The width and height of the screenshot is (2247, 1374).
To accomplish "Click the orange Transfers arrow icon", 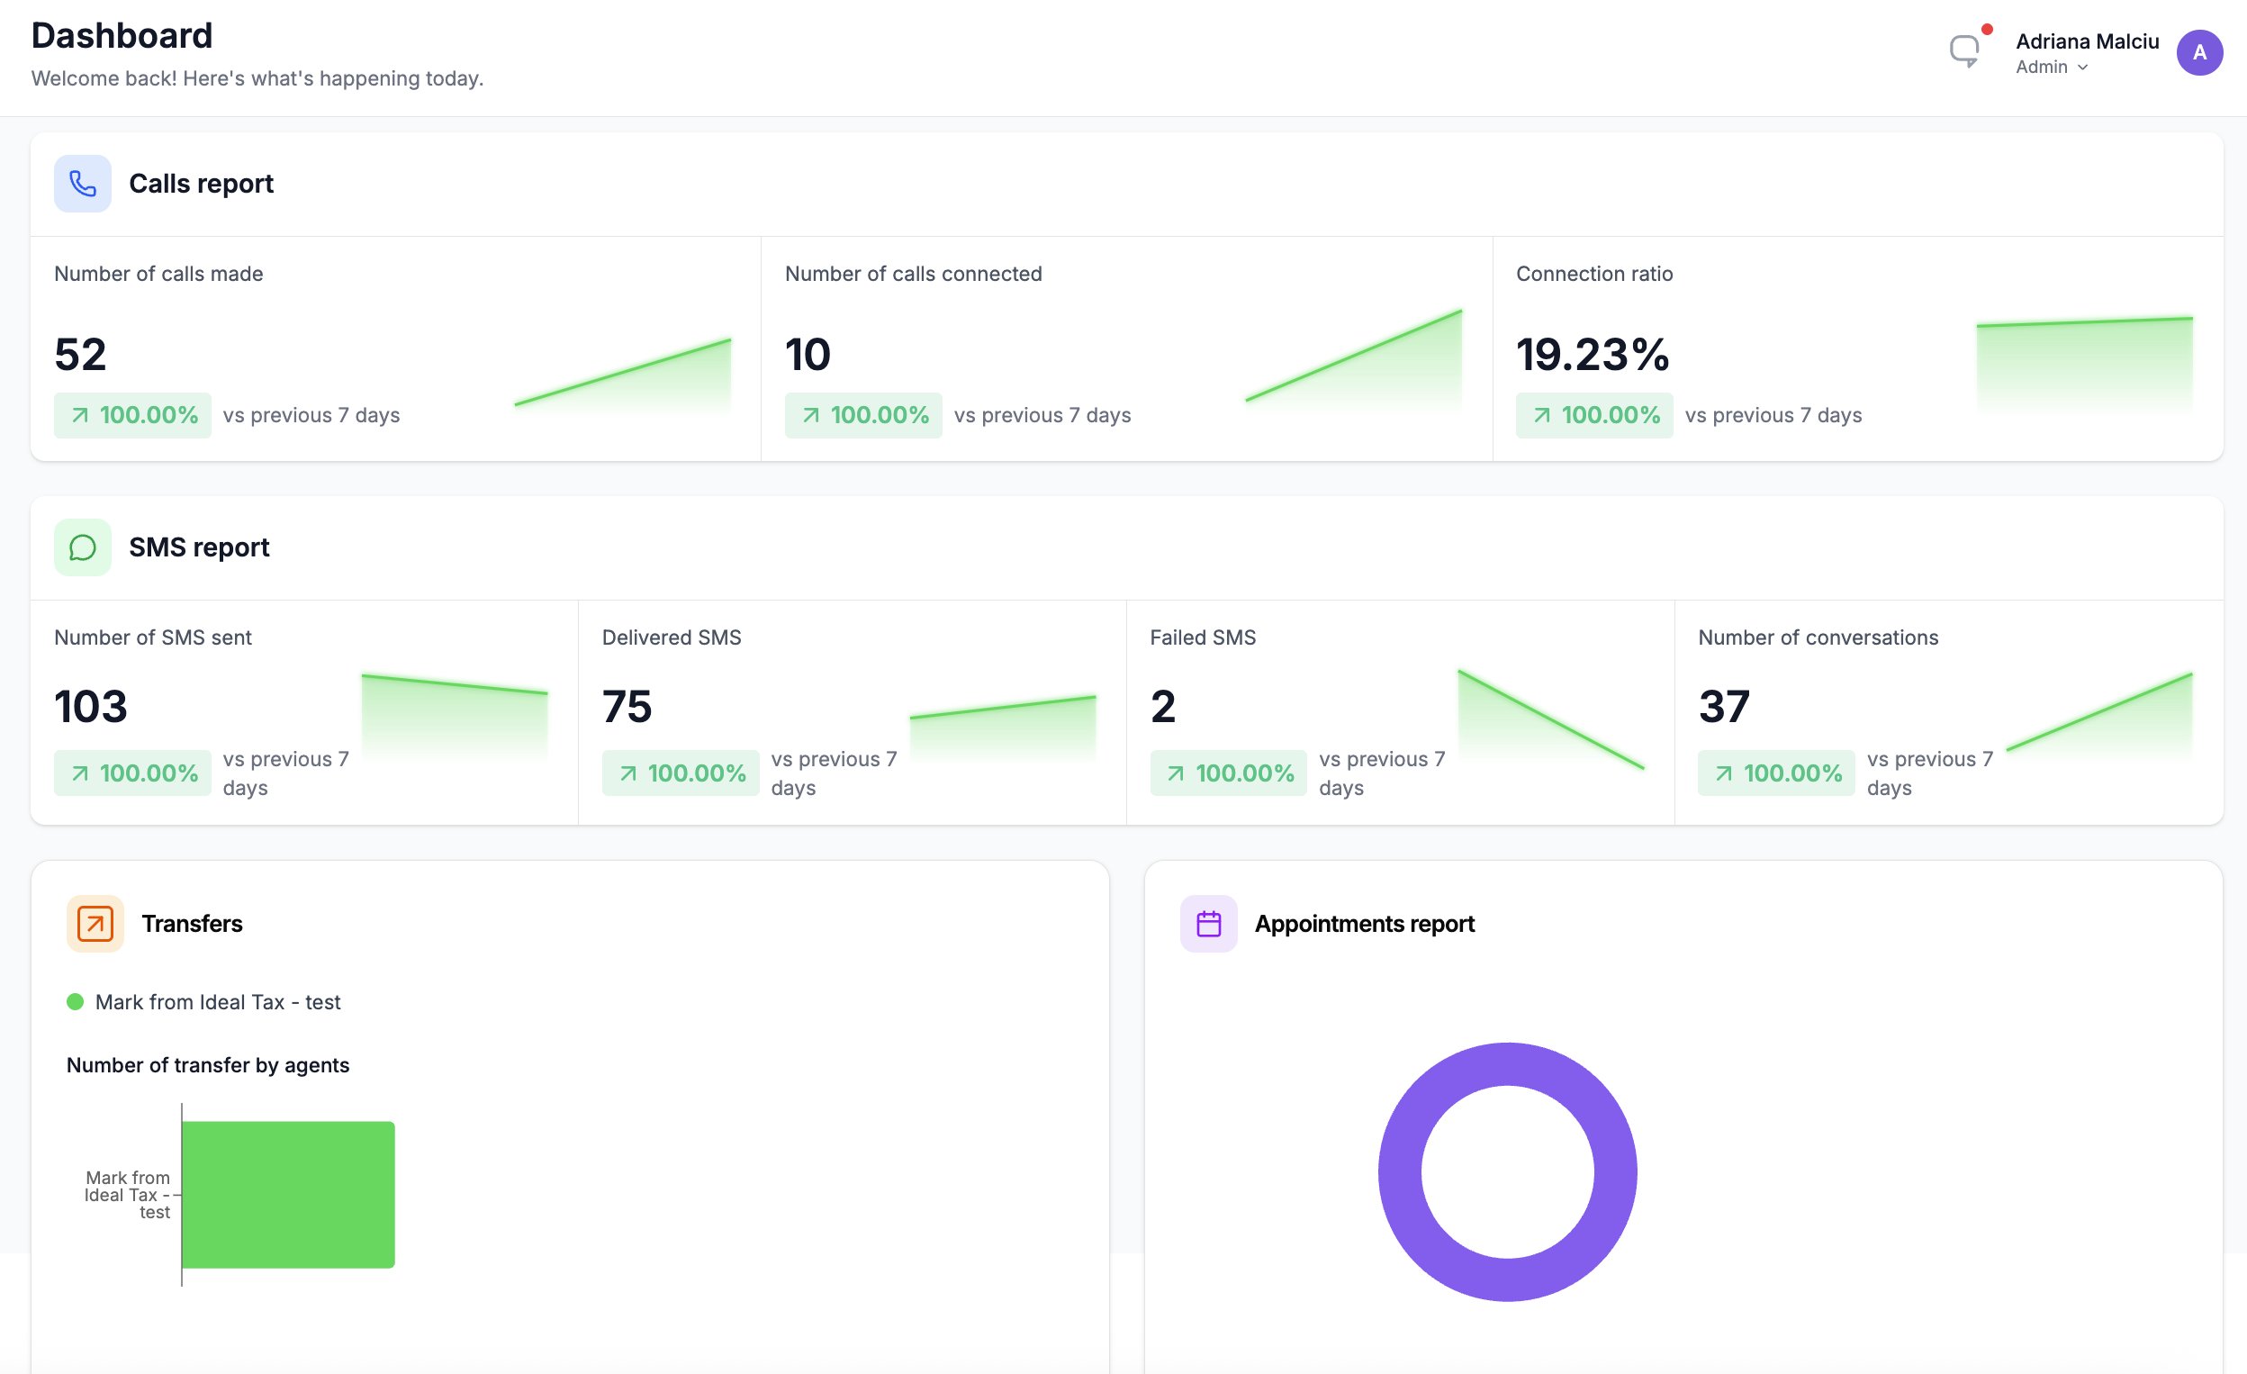I will 95,923.
